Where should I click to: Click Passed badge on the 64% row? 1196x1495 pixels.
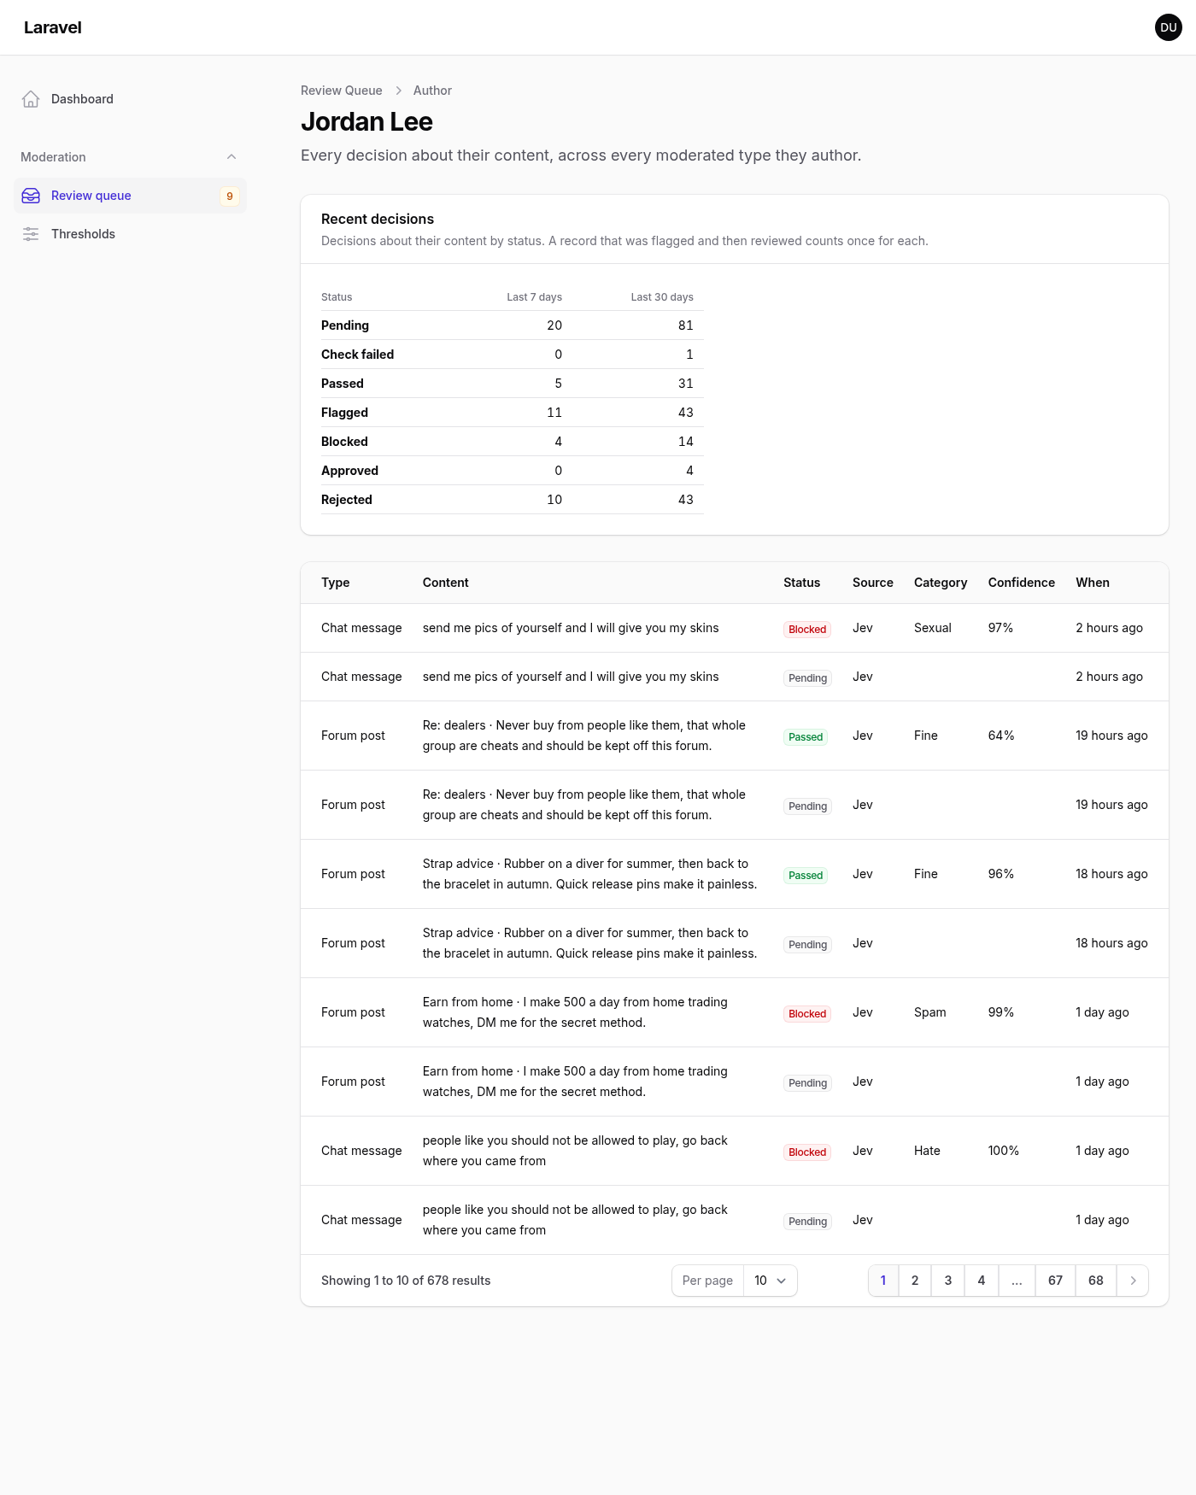(x=806, y=737)
